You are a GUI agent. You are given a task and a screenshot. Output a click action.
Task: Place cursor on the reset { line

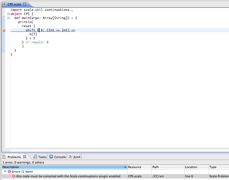(x=28, y=26)
